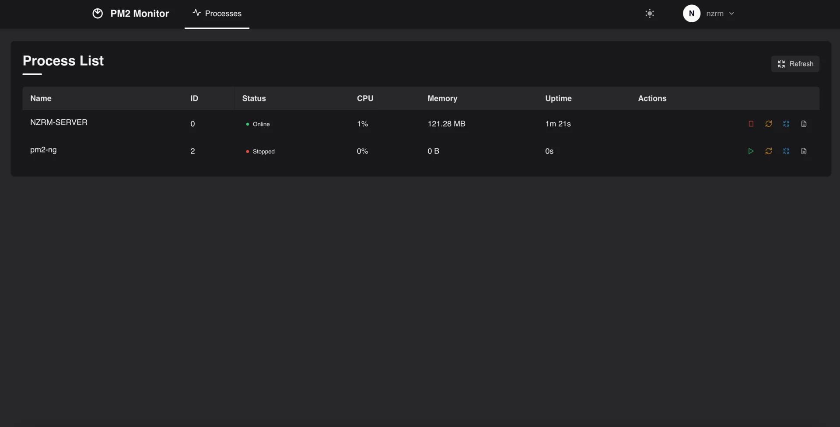Stop the NZRM-SERVER process with the red square icon
This screenshot has width=840, height=427.
click(751, 124)
